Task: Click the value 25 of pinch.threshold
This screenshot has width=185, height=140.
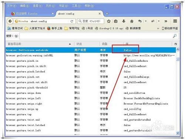Action: click(x=125, y=88)
